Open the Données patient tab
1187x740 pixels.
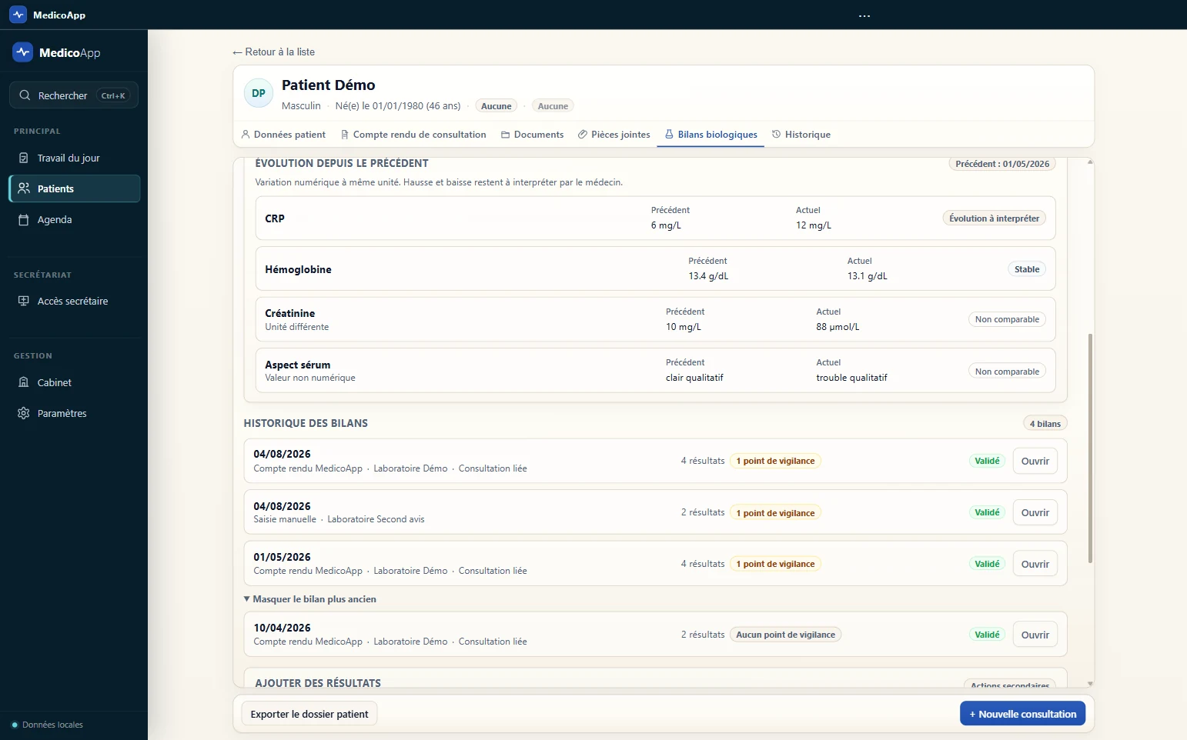click(283, 134)
